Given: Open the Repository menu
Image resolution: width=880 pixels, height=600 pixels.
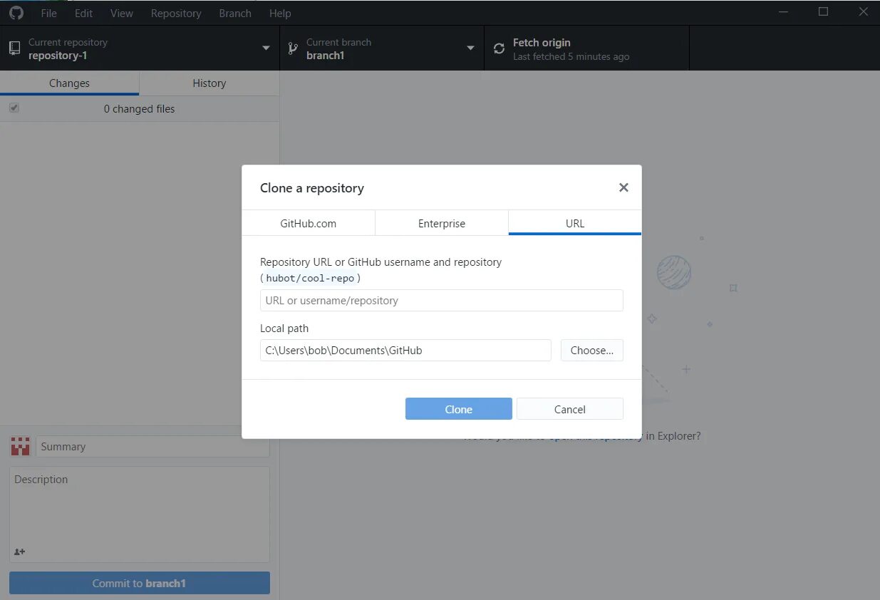Looking at the screenshot, I should click(176, 13).
